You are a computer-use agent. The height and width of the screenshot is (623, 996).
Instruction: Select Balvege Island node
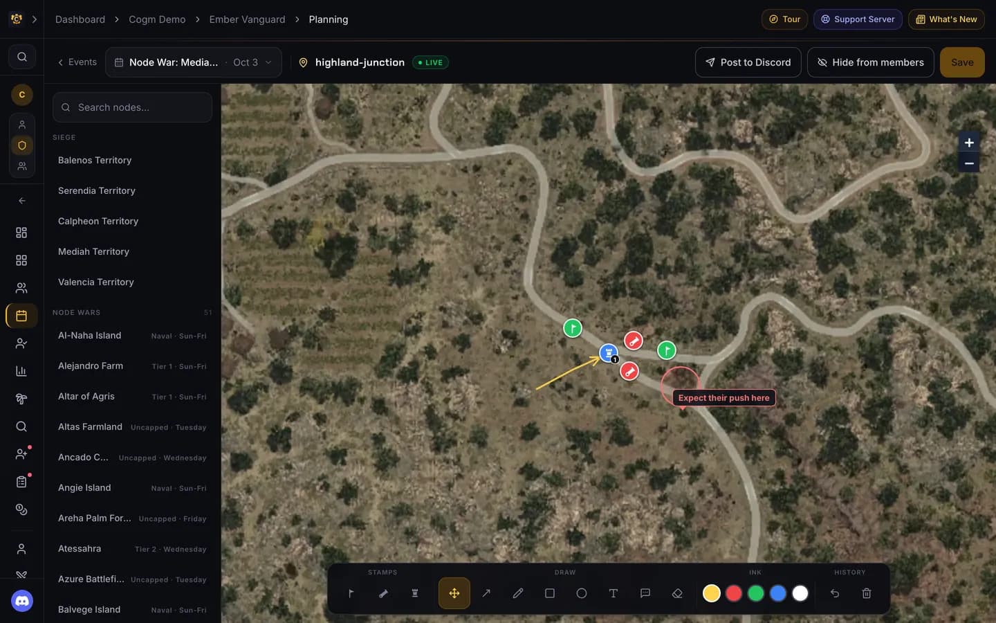[x=132, y=609]
